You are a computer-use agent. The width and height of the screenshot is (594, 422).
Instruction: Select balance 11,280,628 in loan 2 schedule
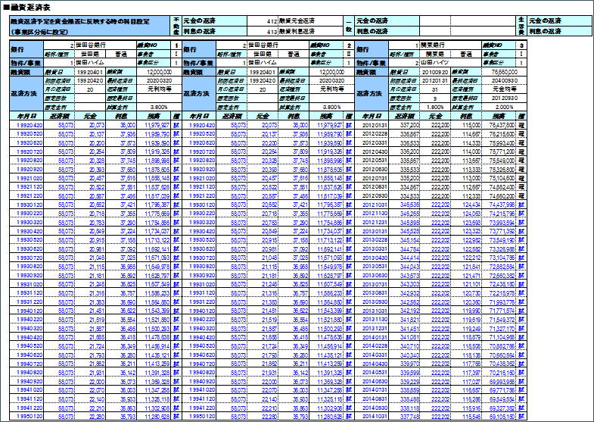(x=327, y=417)
